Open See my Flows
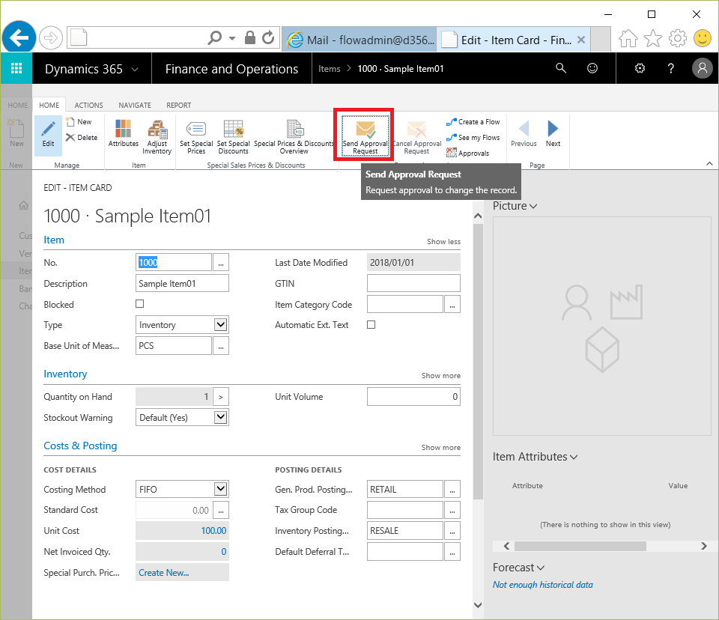The image size is (719, 620). click(x=473, y=138)
